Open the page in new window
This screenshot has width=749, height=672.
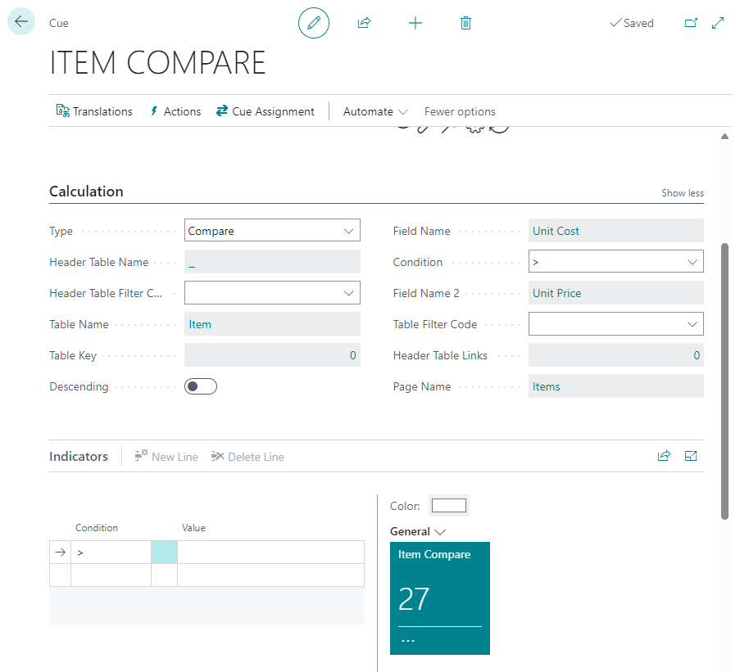[x=691, y=23]
